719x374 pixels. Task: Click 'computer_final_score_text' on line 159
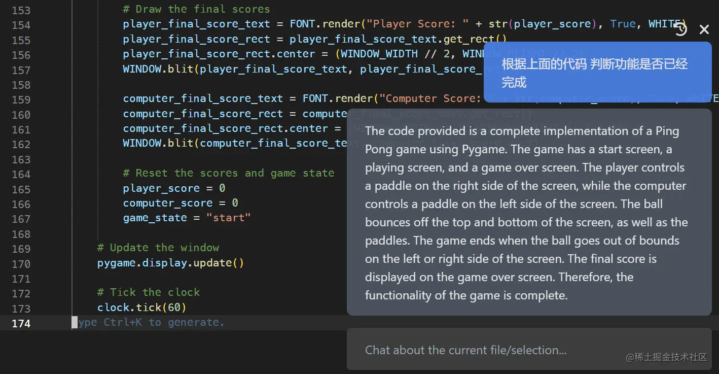pos(203,98)
